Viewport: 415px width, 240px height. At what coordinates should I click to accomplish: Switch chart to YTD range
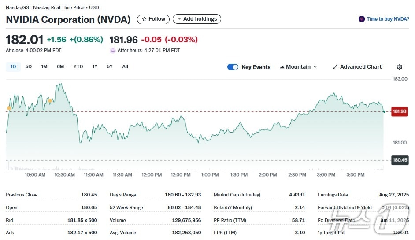point(78,66)
